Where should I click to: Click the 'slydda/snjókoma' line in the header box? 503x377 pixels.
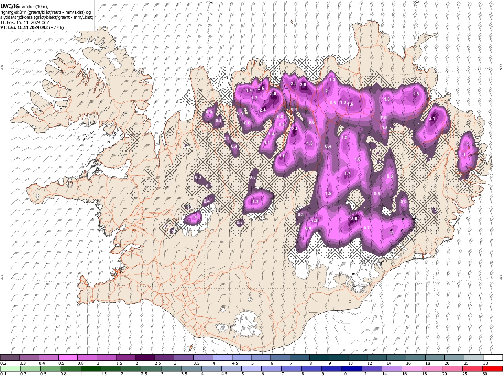pyautogui.click(x=47, y=17)
